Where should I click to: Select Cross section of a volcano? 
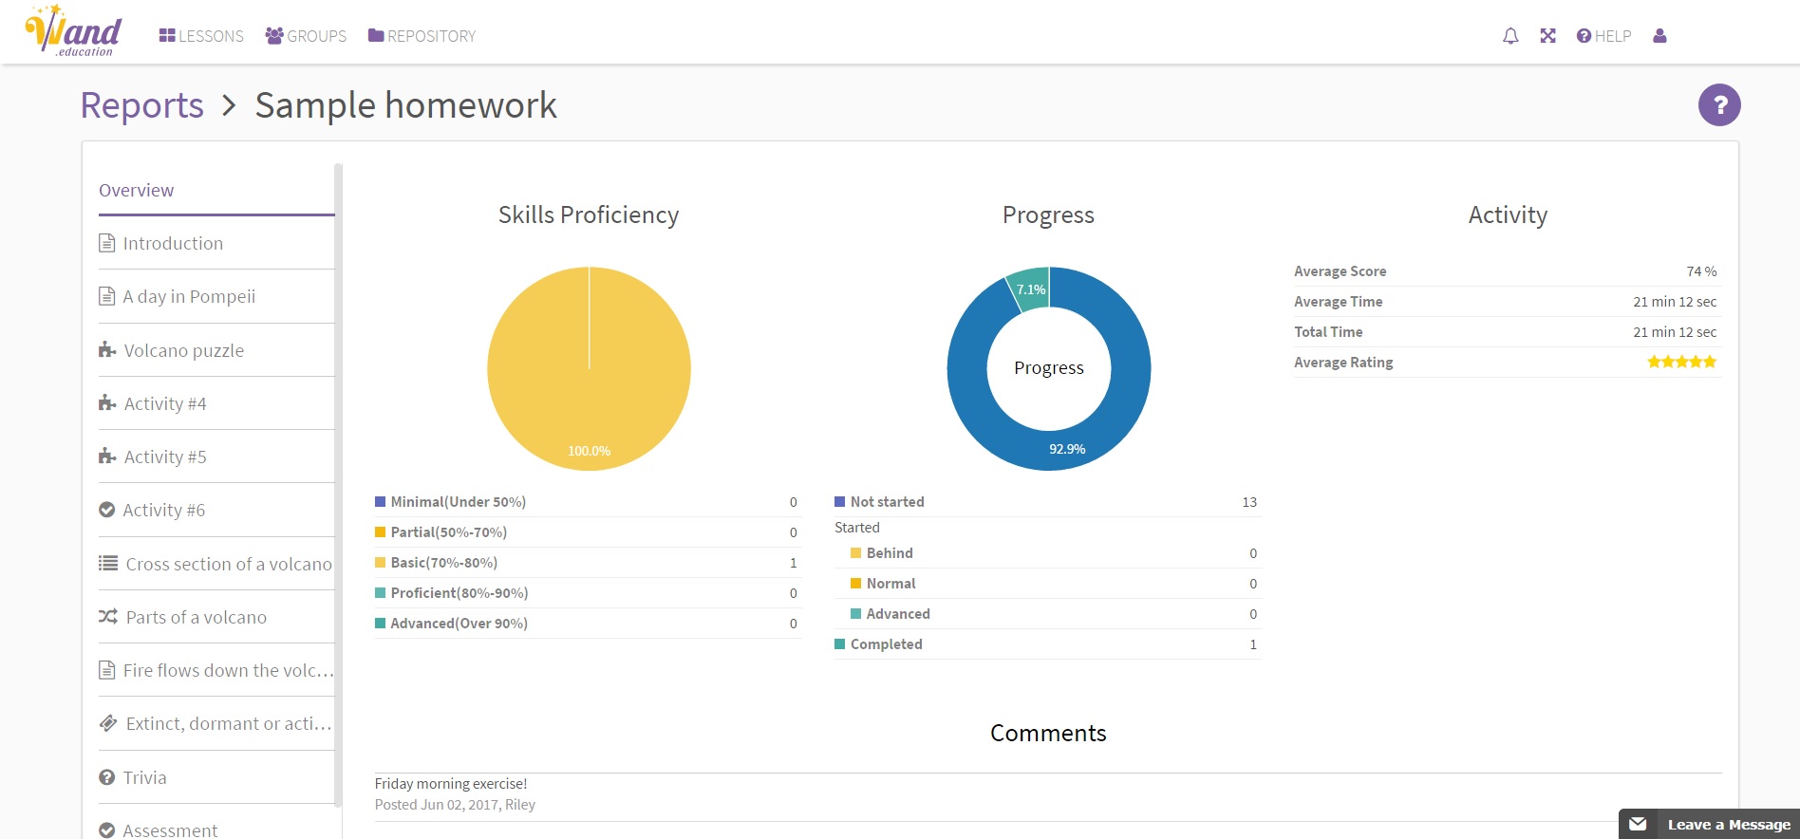228,564
